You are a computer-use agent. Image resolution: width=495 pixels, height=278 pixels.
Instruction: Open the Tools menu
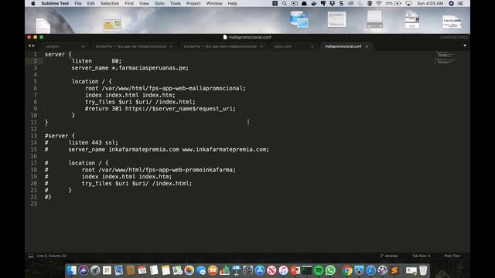176,3
